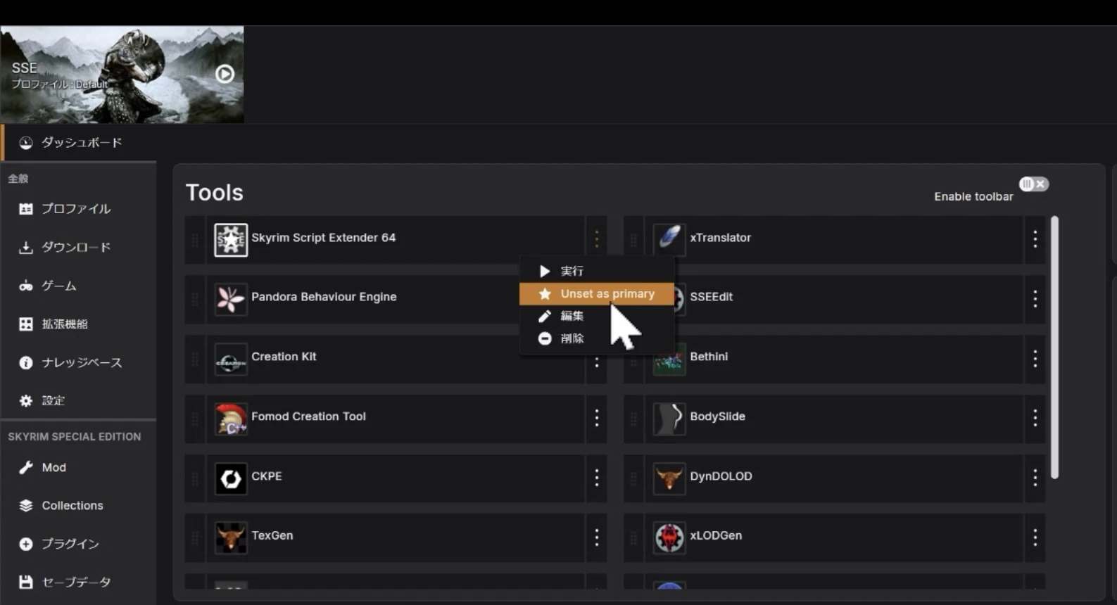Open DynDOLOD options menu
The image size is (1117, 605).
tap(1035, 478)
